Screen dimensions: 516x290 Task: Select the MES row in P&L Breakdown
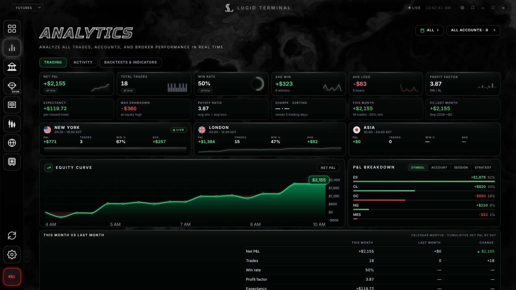[x=424, y=216]
